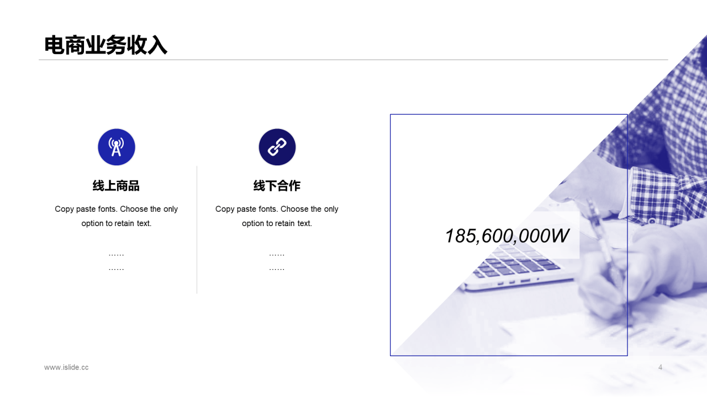Image resolution: width=707 pixels, height=397 pixels.
Task: Select the 185,600,000W figure text box
Action: (x=507, y=236)
